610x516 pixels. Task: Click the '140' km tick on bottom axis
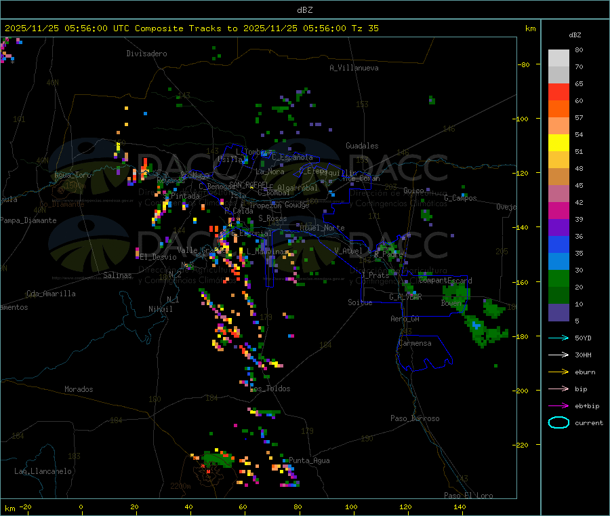[460, 507]
